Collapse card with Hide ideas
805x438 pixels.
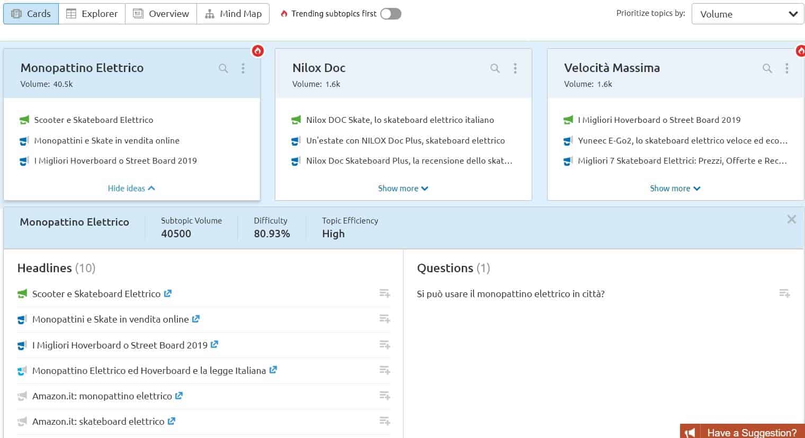point(131,188)
